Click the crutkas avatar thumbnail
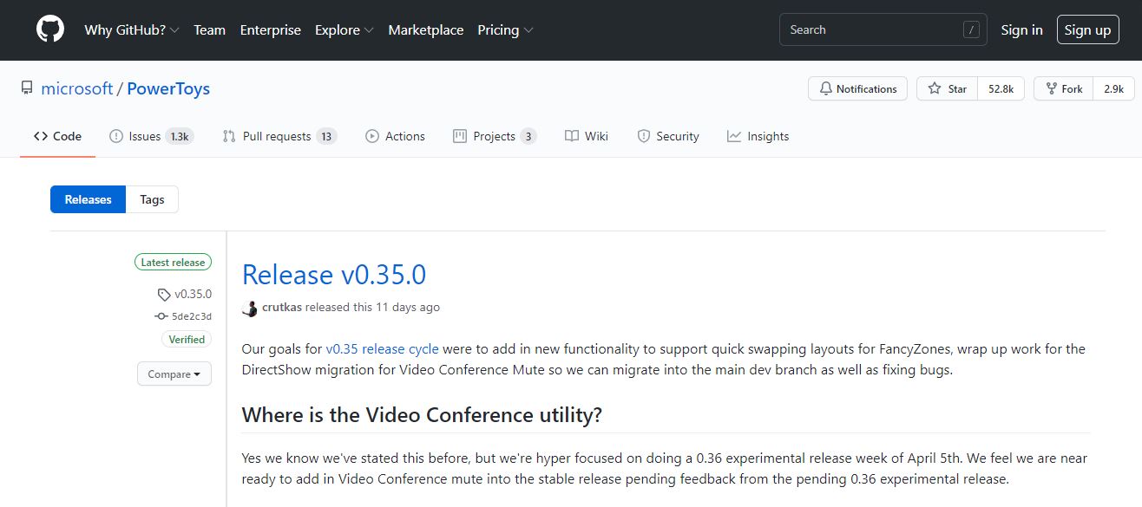 coord(250,308)
